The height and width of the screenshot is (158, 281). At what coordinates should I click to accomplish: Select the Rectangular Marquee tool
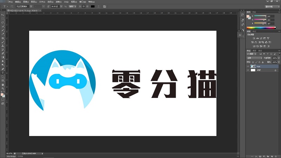[x=3, y=19]
